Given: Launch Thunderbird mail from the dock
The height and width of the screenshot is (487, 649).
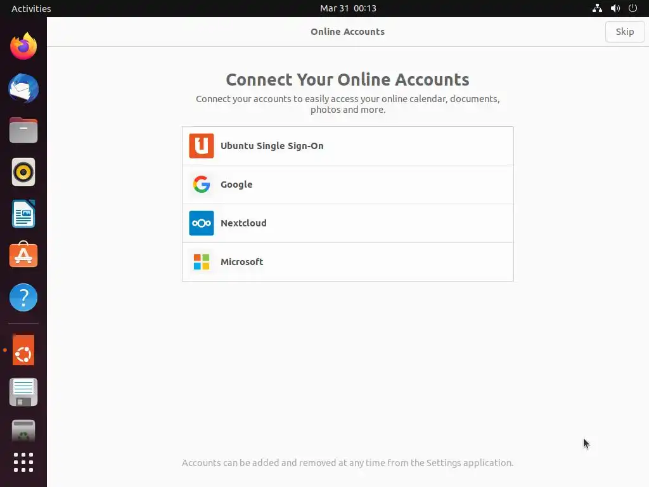Looking at the screenshot, I should coord(23,88).
